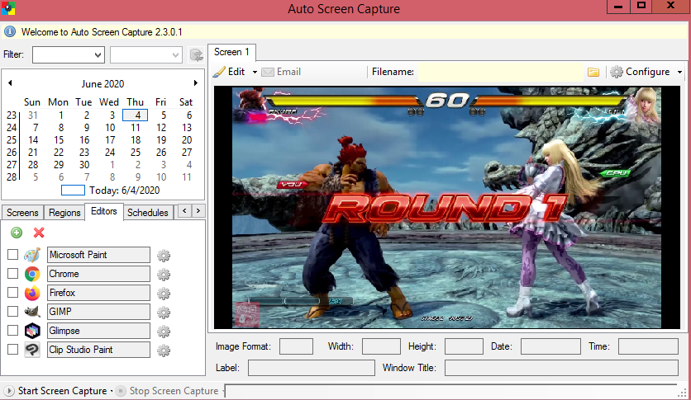Click the Window Title field

561,368
